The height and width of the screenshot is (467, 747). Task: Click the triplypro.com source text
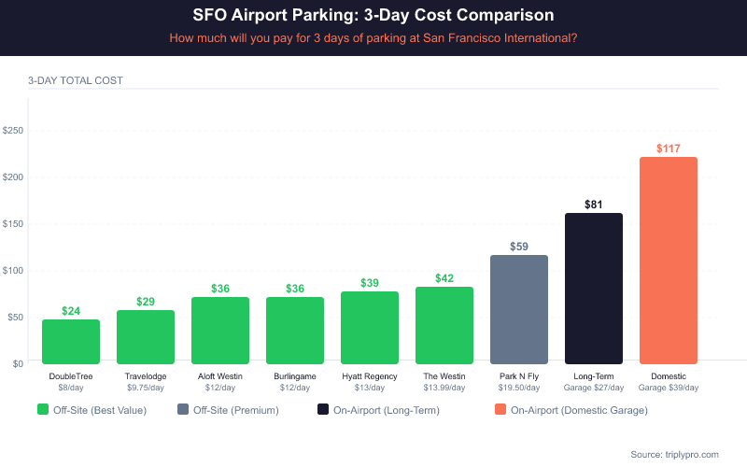point(674,454)
